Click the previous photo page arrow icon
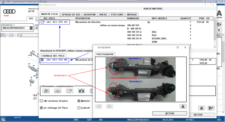This screenshot has height=122, width=225. (99, 106)
